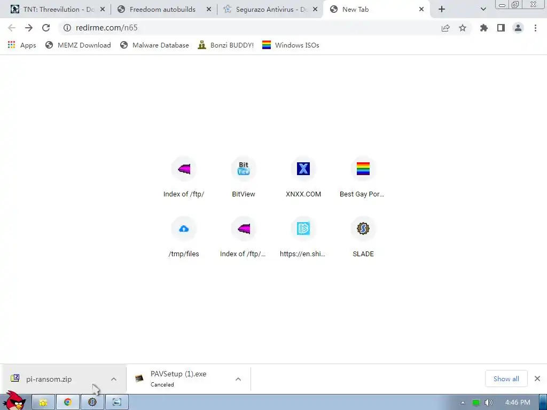Bookmark this tab with the star icon
The height and width of the screenshot is (410, 547).
pyautogui.click(x=463, y=28)
